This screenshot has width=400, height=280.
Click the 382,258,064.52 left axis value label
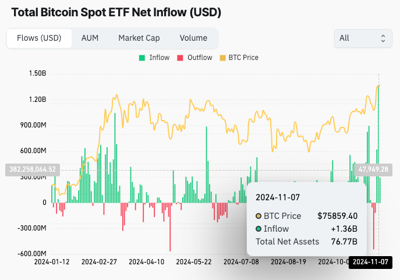(33, 169)
